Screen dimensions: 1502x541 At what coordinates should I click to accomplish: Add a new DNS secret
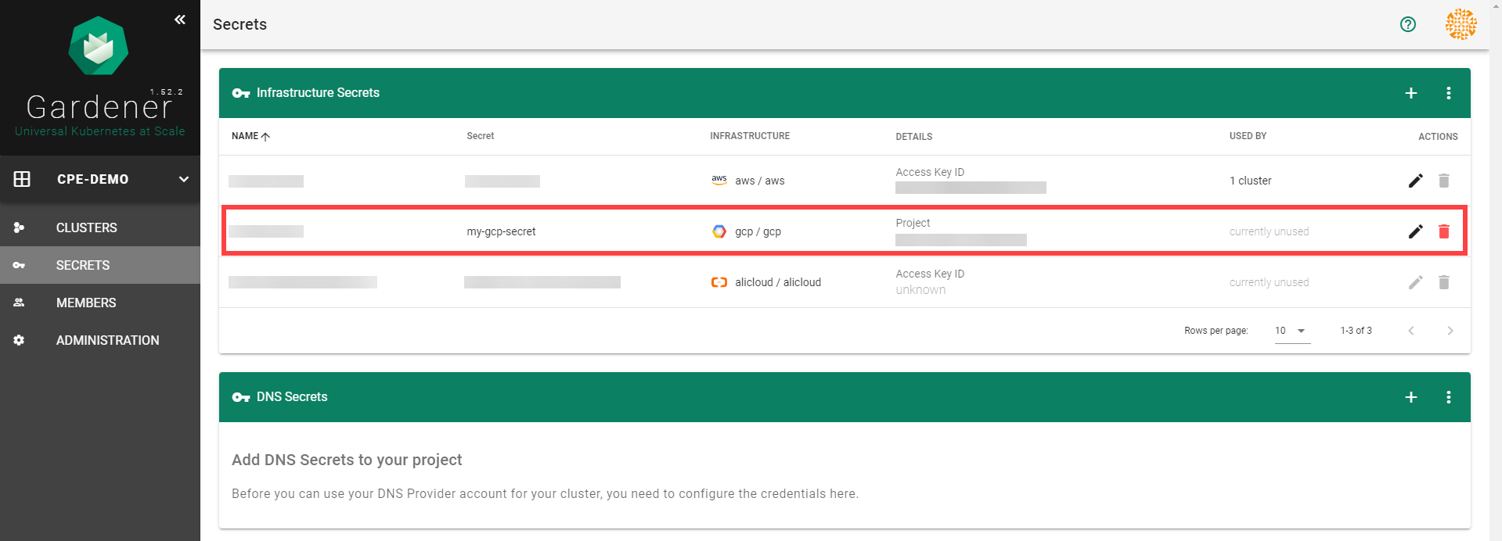point(1410,397)
